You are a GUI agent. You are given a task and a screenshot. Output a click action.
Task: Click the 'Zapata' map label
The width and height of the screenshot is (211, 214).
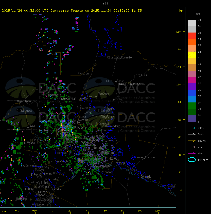56,189
